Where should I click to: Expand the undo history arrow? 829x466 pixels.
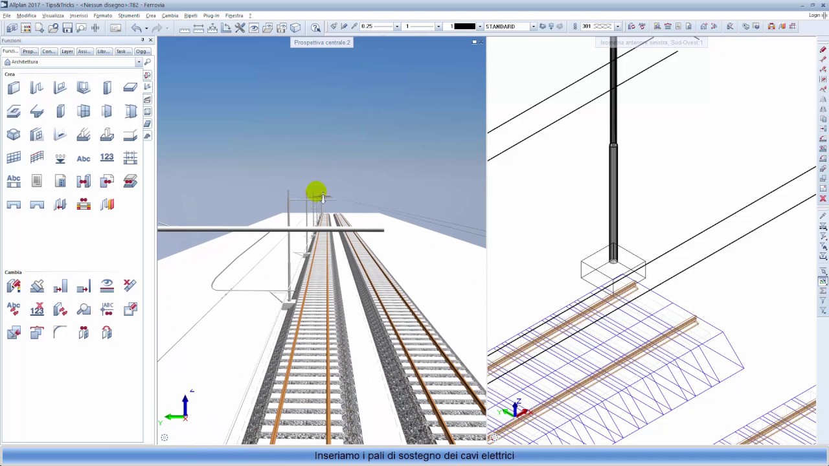[x=146, y=28]
